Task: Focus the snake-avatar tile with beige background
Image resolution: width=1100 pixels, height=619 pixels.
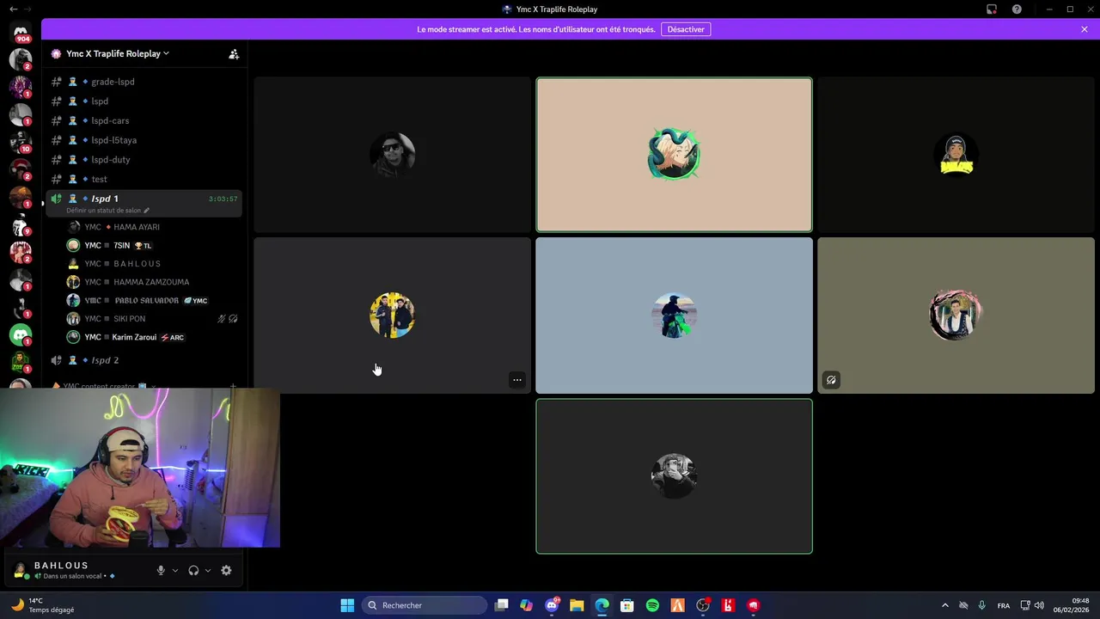Action: point(674,155)
